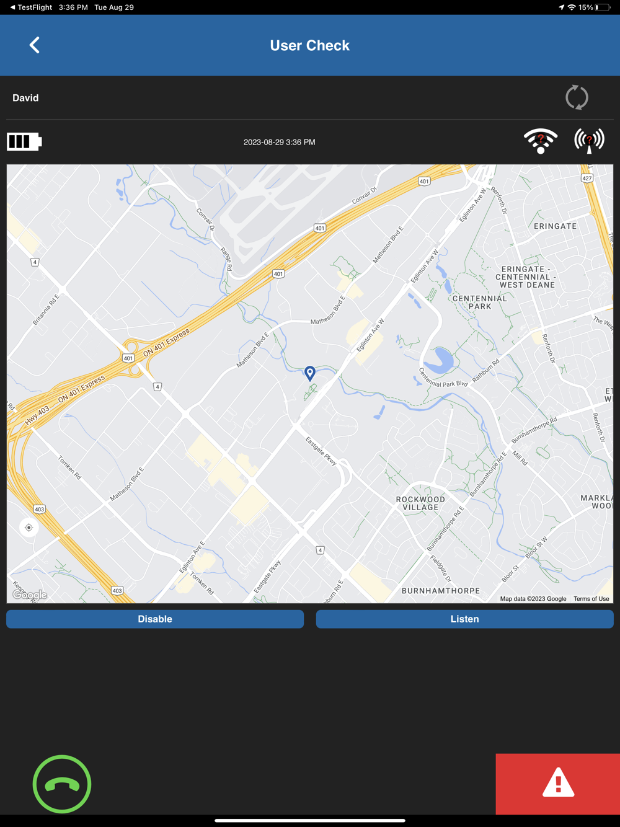The width and height of the screenshot is (620, 827).
Task: Tap the David user name label
Action: (25, 98)
